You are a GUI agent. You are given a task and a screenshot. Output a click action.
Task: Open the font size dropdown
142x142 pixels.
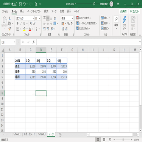click(39, 19)
